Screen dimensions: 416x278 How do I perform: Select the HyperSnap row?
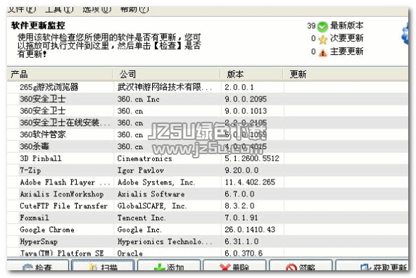click(208, 241)
